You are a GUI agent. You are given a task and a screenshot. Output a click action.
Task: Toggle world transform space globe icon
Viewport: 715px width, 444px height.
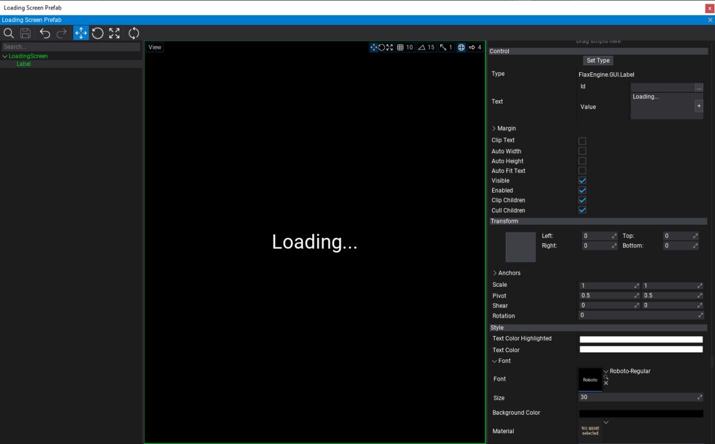461,48
